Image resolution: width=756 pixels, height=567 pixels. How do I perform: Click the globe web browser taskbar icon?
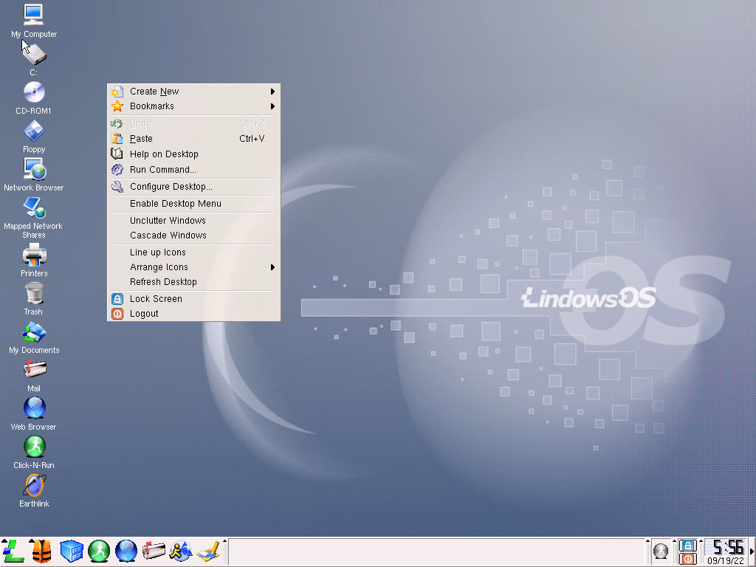tap(126, 551)
